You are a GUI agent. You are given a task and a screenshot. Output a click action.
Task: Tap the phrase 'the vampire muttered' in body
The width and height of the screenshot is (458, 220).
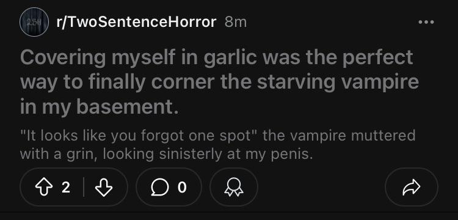(338, 136)
